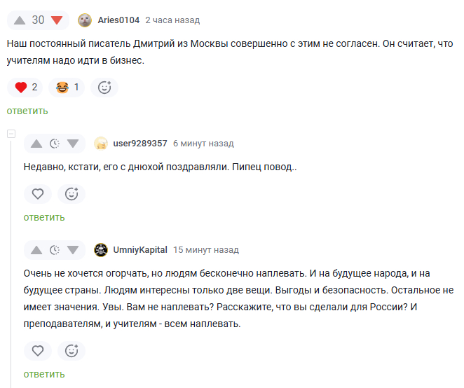This screenshot has height=388, width=464.
Task: Add a new emoji reaction to Aries0104's comment
Action: pos(104,88)
